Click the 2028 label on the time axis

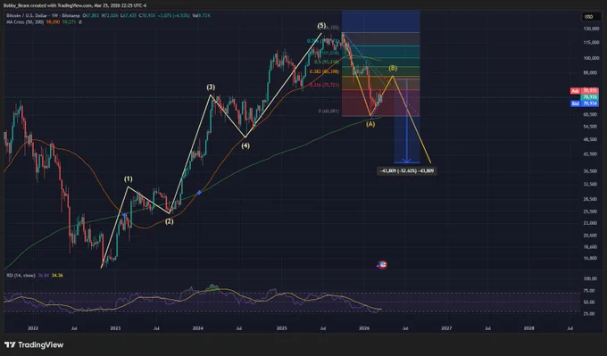pos(528,328)
